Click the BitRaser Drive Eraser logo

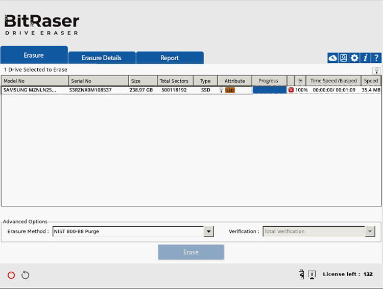pyautogui.click(x=42, y=25)
